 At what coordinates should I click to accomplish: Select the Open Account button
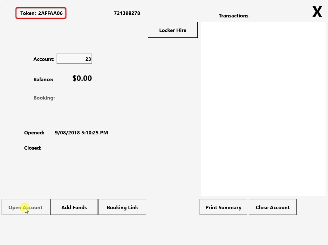pyautogui.click(x=25, y=207)
